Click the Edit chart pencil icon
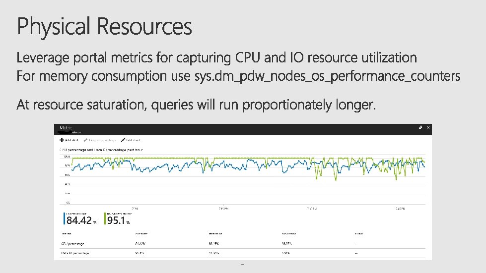This screenshot has width=486, height=273. coord(123,140)
